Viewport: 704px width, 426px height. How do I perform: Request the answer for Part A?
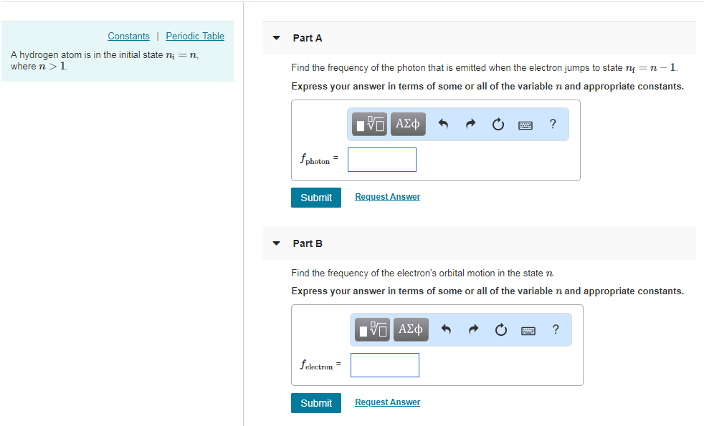point(387,196)
